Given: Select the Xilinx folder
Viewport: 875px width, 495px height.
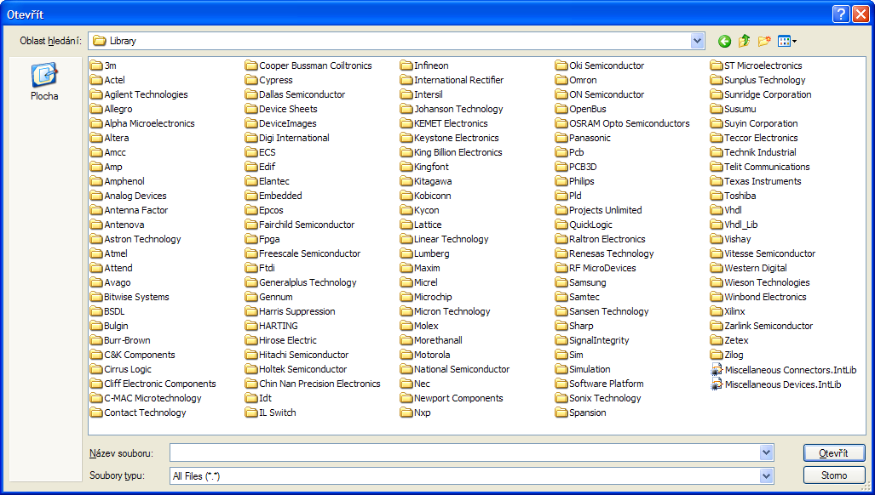Looking at the screenshot, I should (734, 311).
